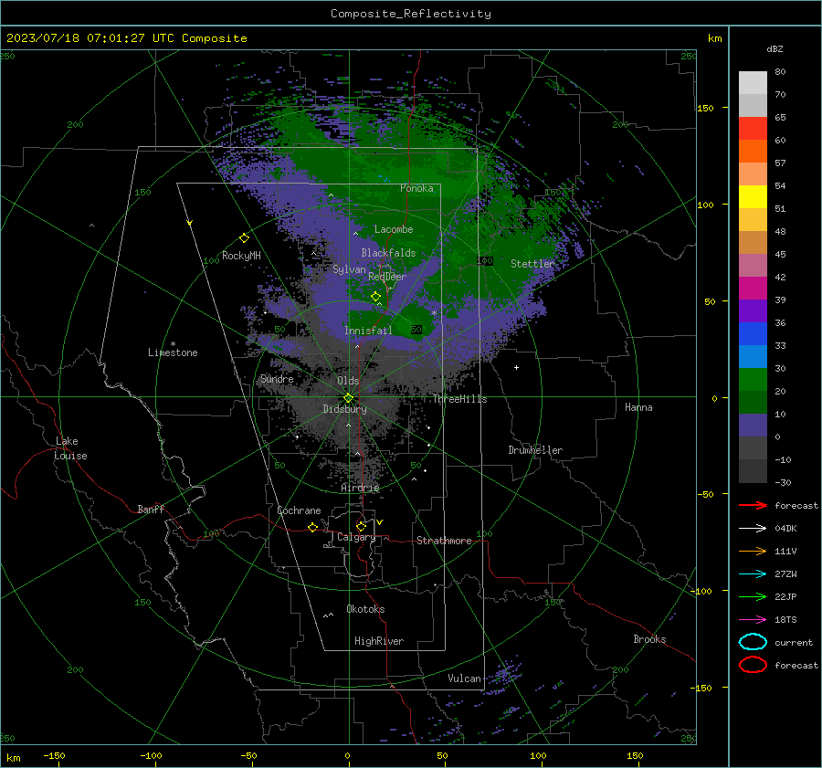Click the magenta 18TS arrow icon
822x768 pixels.
[753, 620]
